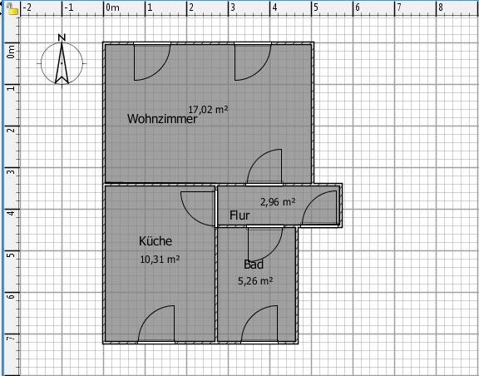
Task: Select the door on Bad's south wall
Action: coord(259,324)
